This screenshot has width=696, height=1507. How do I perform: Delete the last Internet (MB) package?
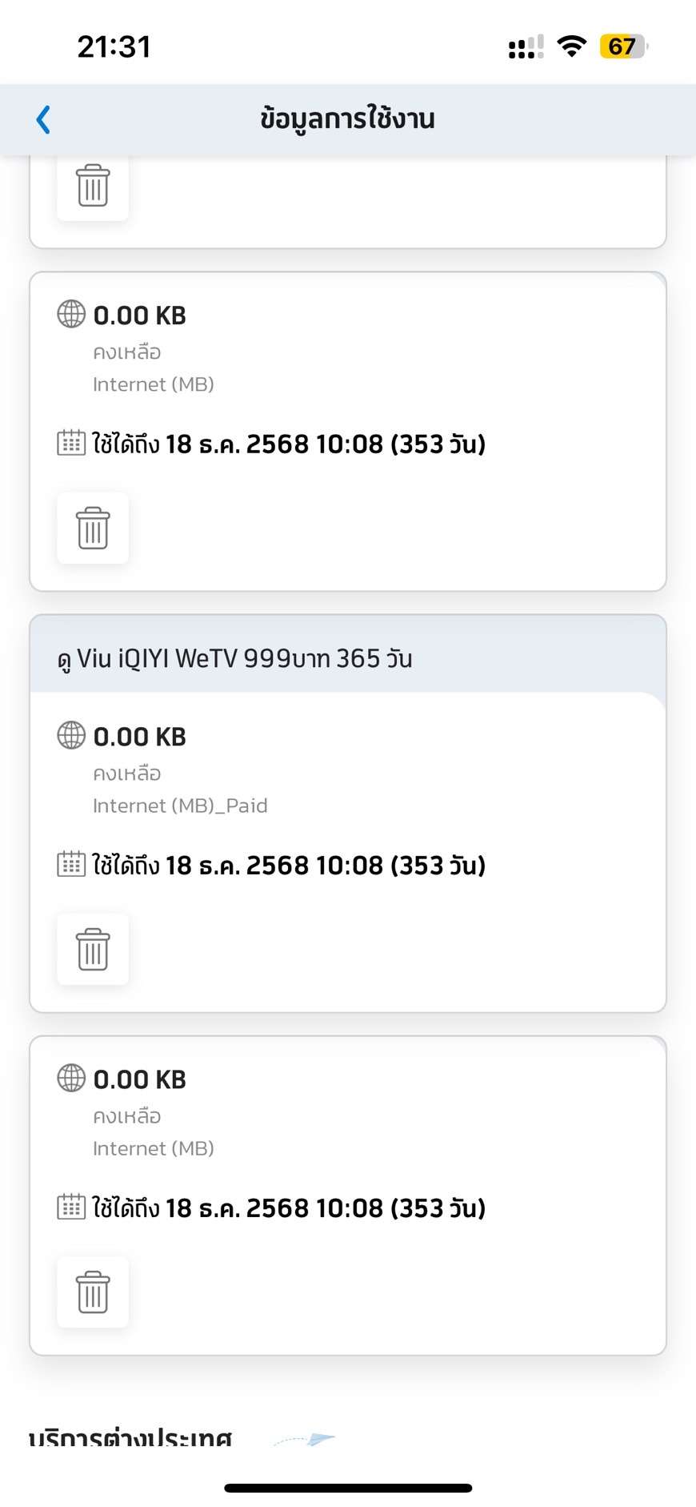tap(93, 1292)
